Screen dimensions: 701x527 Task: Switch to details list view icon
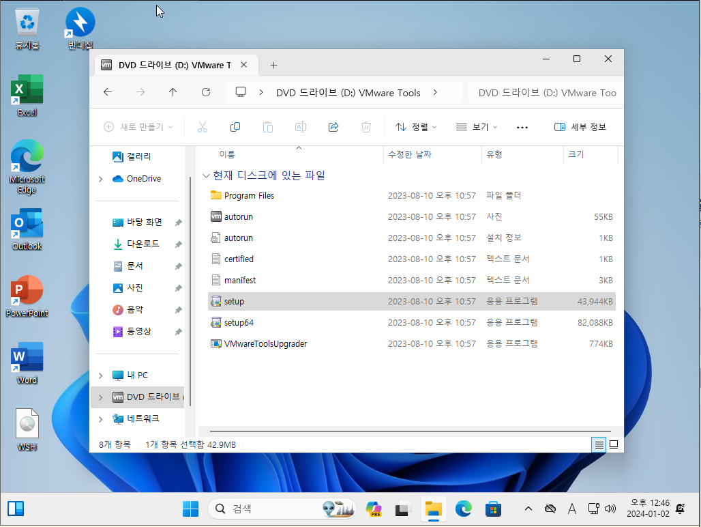(x=599, y=444)
